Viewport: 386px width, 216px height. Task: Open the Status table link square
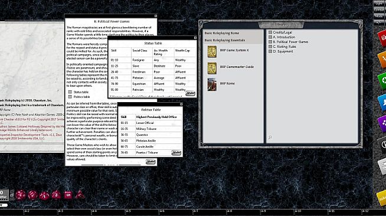pyautogui.click(x=70, y=92)
